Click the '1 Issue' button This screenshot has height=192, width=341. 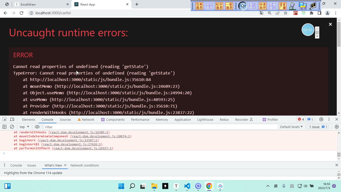tap(318, 127)
